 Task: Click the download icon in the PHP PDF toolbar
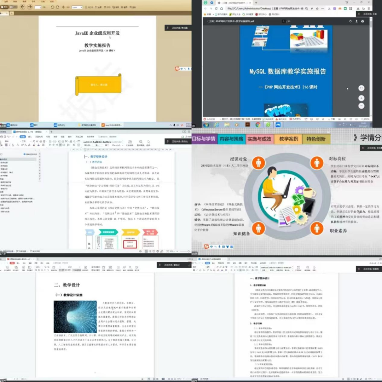point(357,21)
